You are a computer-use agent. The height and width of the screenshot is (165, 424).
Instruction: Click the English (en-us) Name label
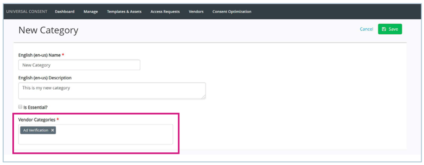pyautogui.click(x=39, y=55)
